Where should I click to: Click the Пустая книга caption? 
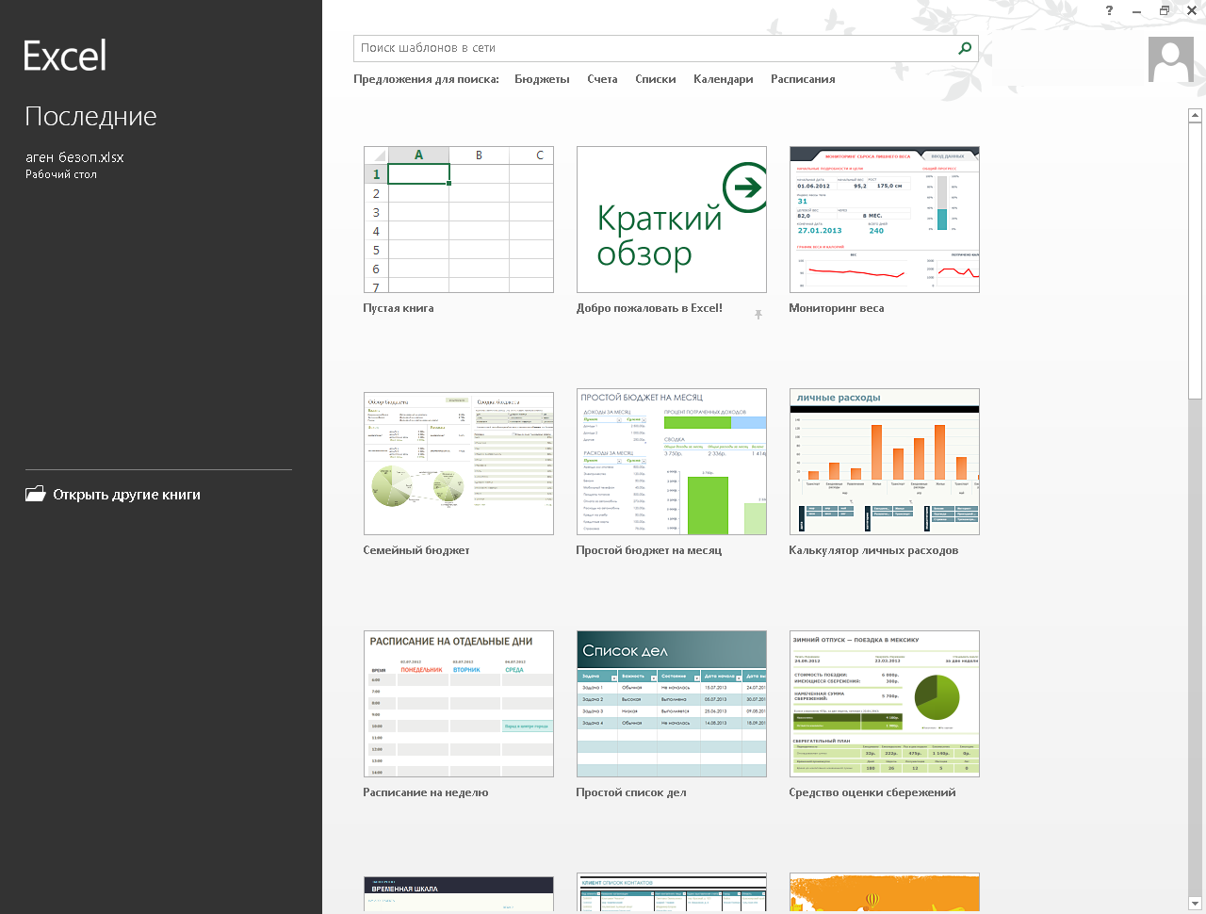point(399,308)
